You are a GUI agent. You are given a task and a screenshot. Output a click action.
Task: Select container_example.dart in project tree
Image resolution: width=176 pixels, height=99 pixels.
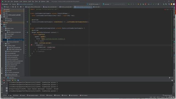pyautogui.click(x=12, y=59)
